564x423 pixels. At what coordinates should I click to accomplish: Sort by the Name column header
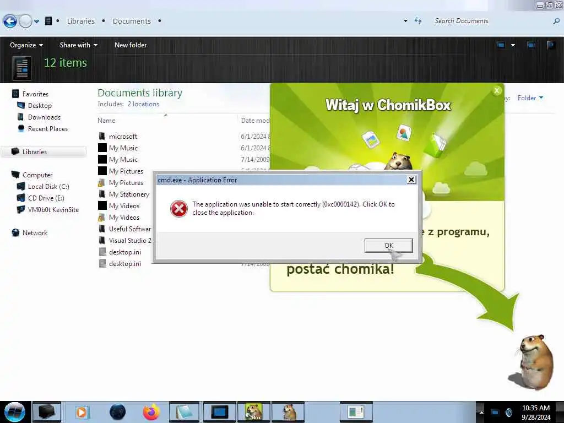point(106,121)
